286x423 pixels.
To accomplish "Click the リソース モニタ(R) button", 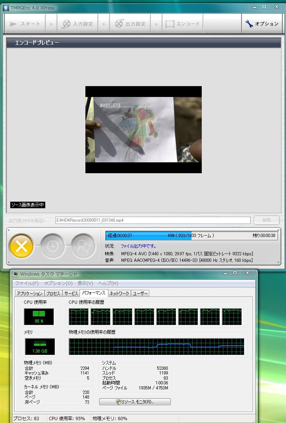I will click(x=135, y=402).
